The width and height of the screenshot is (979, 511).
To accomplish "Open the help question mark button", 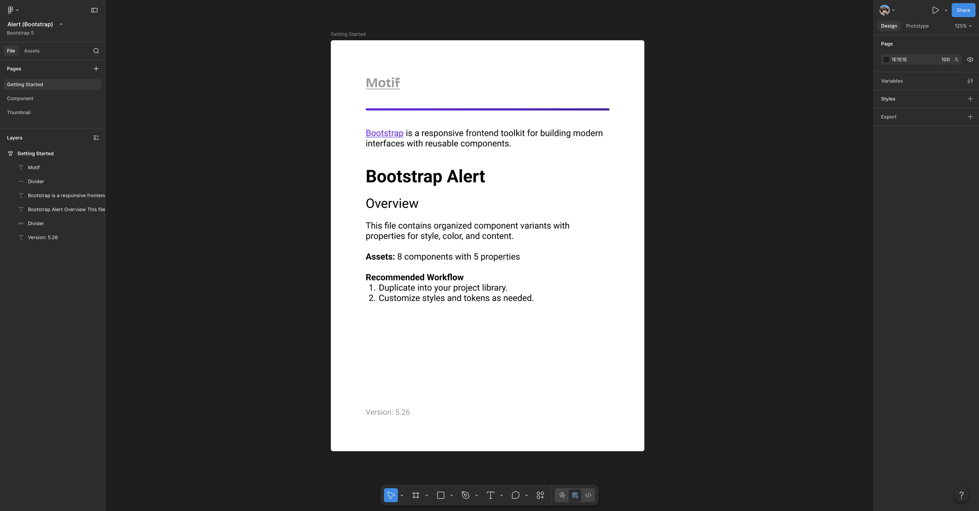I will coord(961,495).
